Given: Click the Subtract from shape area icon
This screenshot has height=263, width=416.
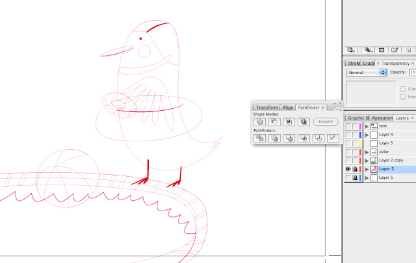Looking at the screenshot, I should [x=274, y=122].
